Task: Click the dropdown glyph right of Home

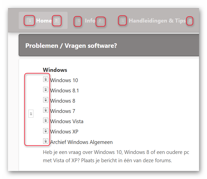Action: (x=57, y=21)
